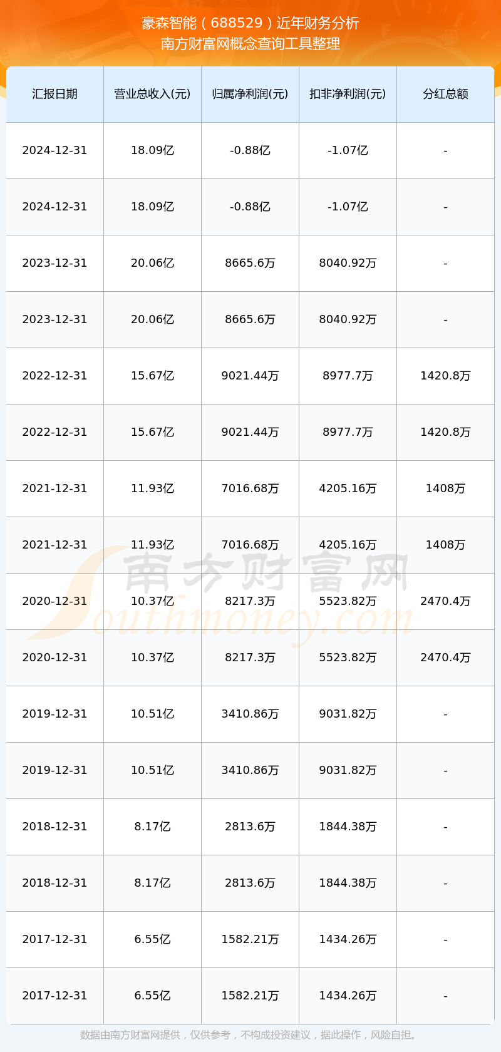Viewport: 501px width, 1052px height.
Task: Click the 汇报日期 column header
Action: pos(55,94)
